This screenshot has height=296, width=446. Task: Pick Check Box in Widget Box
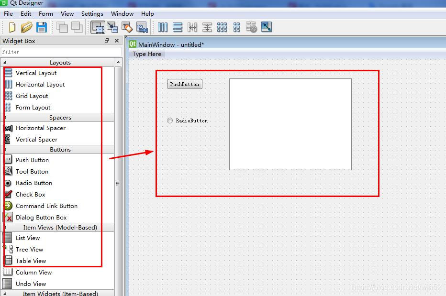click(30, 195)
